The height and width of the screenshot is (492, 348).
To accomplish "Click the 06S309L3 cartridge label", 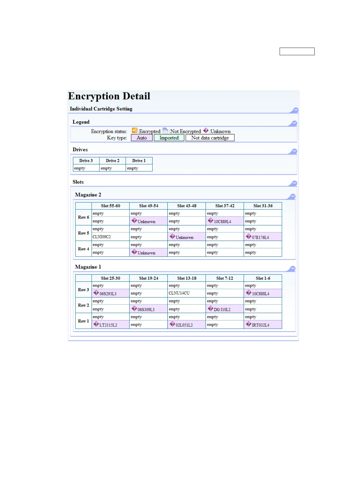I will pyautogui.click(x=146, y=310).
